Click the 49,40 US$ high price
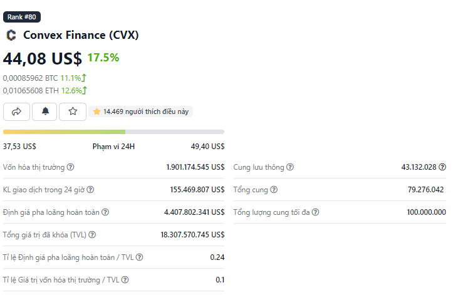 tap(207, 147)
